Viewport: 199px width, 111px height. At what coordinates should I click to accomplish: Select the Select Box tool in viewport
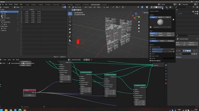click(x=70, y=14)
